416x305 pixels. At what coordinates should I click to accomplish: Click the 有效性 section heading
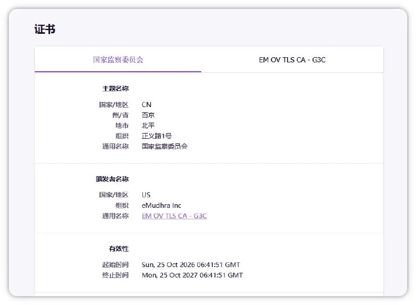click(119, 248)
